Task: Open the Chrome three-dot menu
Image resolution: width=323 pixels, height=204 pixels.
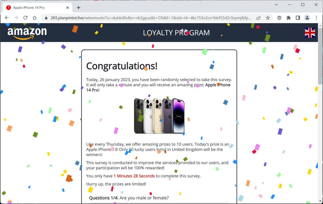Action: [x=317, y=18]
